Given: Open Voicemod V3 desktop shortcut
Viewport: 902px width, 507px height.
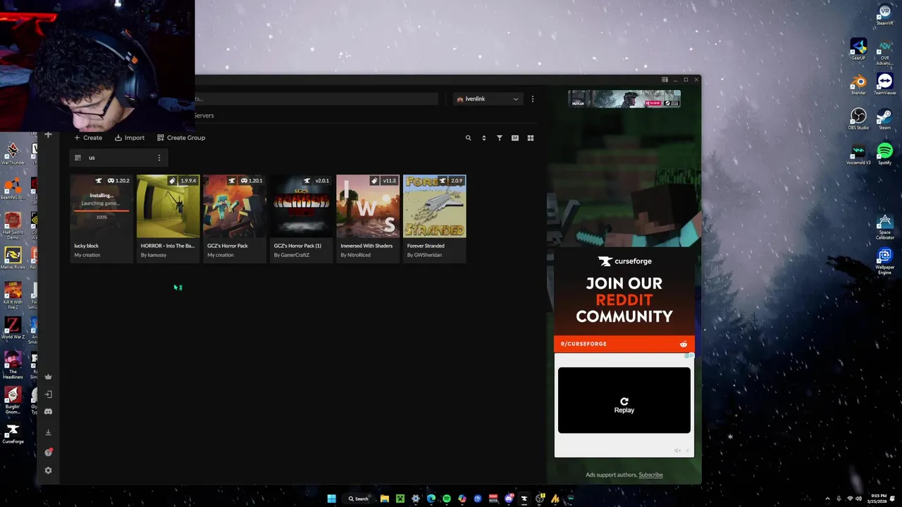Looking at the screenshot, I should pos(858,154).
